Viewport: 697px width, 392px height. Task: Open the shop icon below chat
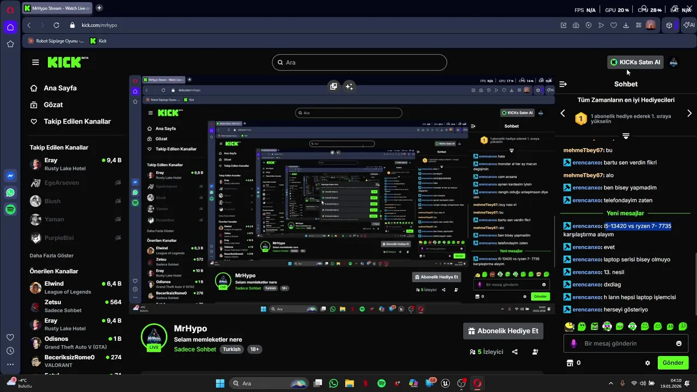[x=570, y=363]
